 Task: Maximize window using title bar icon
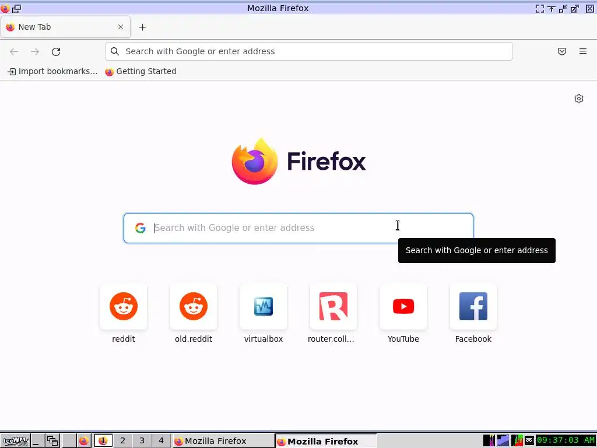tap(574, 8)
